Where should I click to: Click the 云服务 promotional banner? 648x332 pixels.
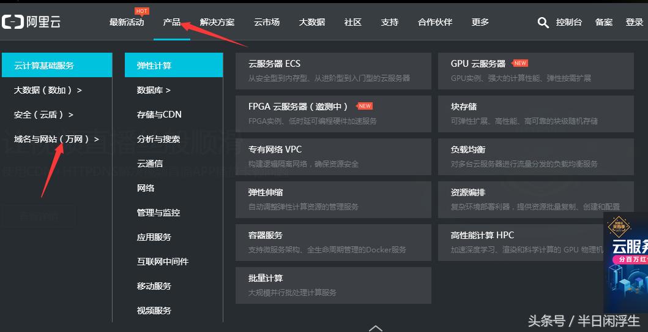pos(626,263)
